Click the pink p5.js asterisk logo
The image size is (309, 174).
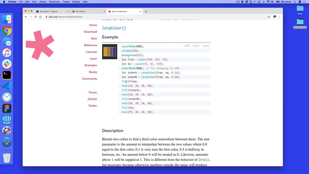pyautogui.click(x=40, y=45)
